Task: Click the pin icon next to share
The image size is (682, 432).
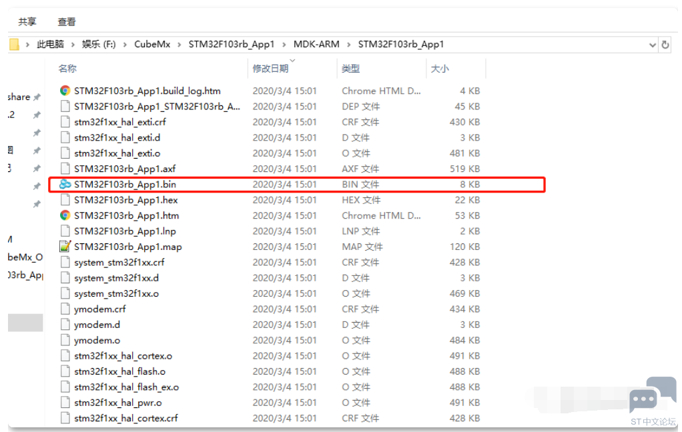Action: click(37, 97)
